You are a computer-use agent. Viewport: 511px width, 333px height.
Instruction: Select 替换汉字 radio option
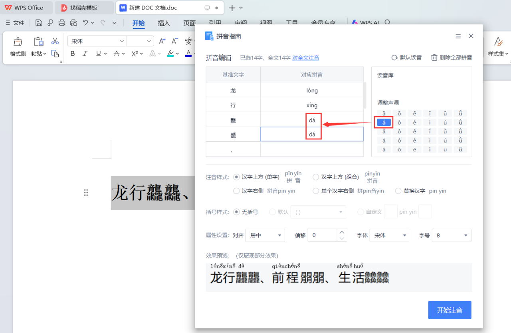coord(398,191)
